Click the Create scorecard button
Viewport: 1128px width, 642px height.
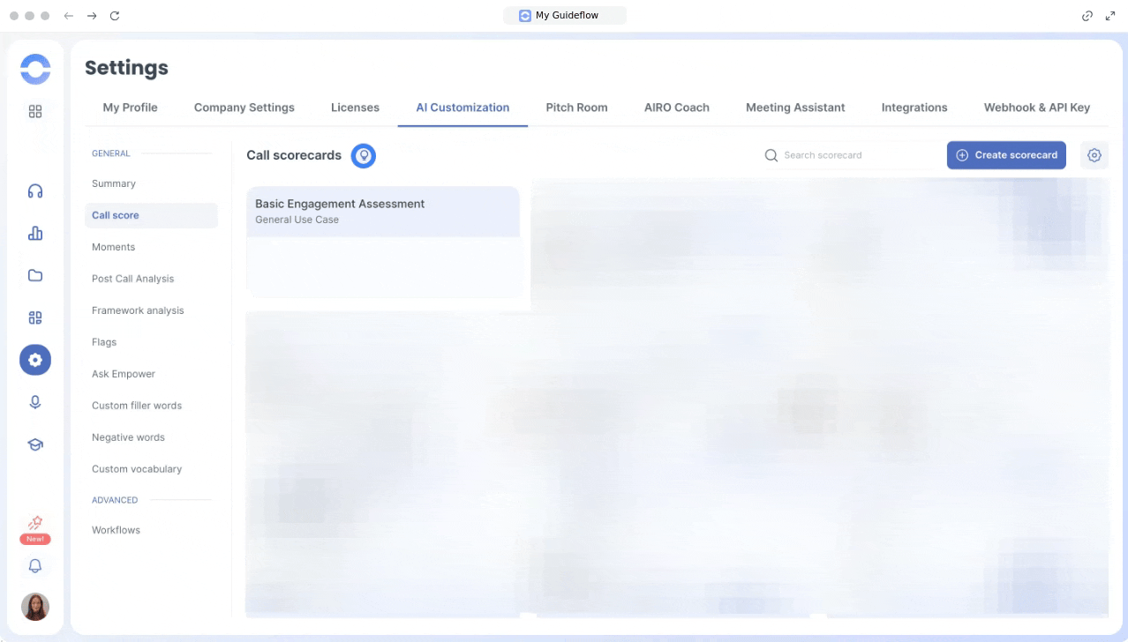pos(1006,155)
